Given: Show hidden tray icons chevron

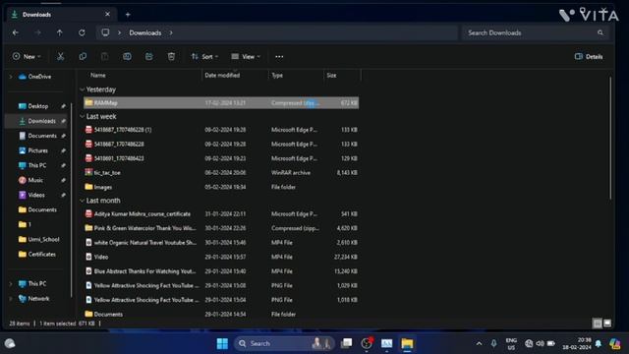Looking at the screenshot, I should (479, 343).
